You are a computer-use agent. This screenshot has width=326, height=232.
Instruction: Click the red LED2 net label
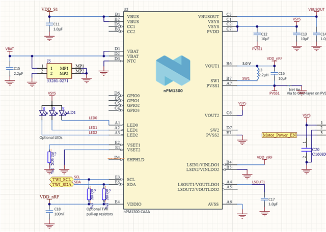(93, 132)
